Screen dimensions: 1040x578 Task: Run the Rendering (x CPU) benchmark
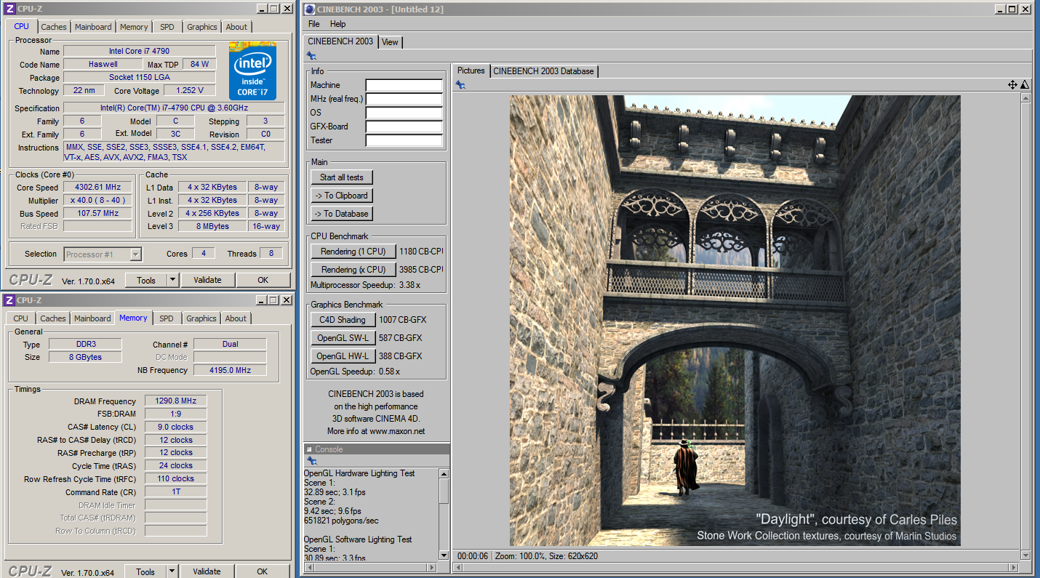(x=353, y=270)
